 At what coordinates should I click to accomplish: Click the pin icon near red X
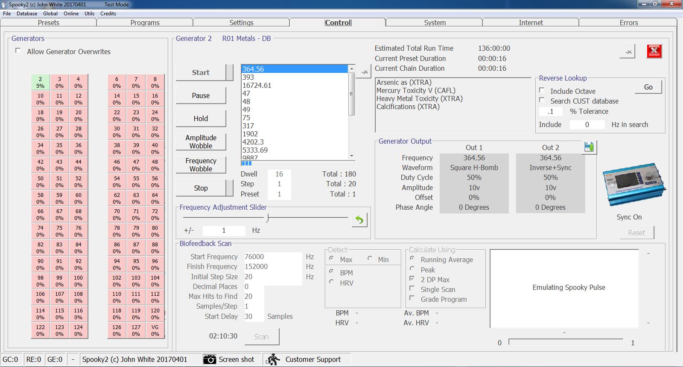628,51
